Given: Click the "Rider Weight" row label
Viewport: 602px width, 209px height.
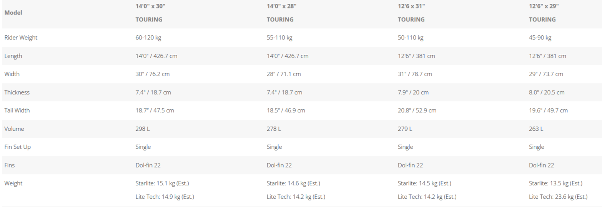Looking at the screenshot, I should pyautogui.click(x=21, y=38).
